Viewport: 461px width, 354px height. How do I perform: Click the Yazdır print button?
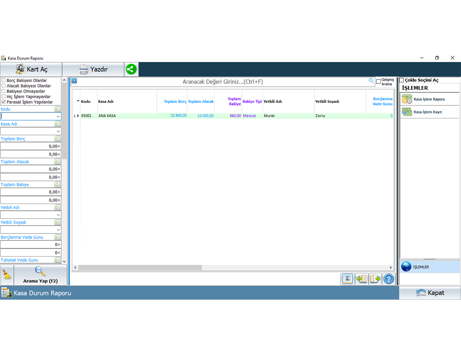pyautogui.click(x=93, y=69)
